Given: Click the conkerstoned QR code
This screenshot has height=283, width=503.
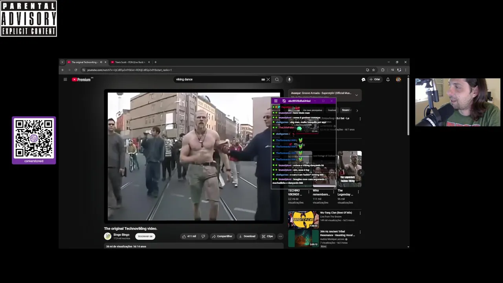Looking at the screenshot, I should [34, 138].
